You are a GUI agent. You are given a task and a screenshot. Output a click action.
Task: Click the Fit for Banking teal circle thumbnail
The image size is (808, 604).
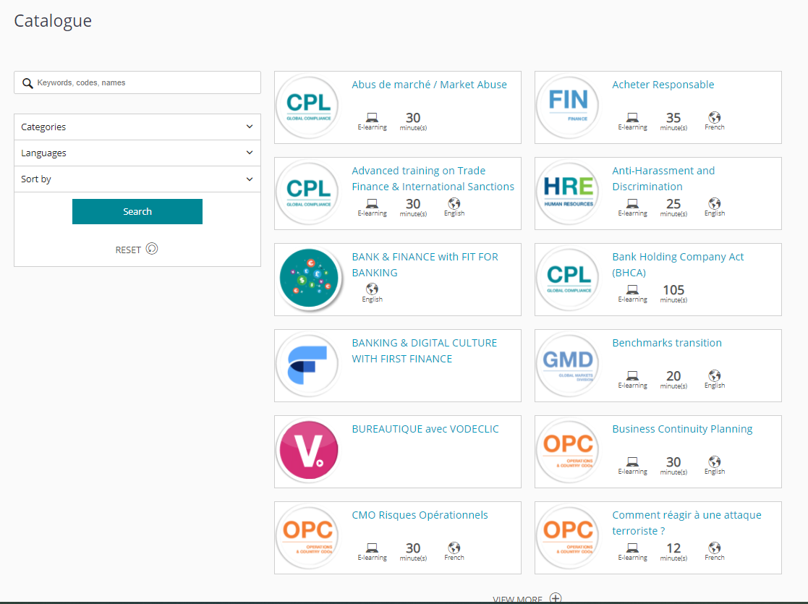tap(308, 278)
